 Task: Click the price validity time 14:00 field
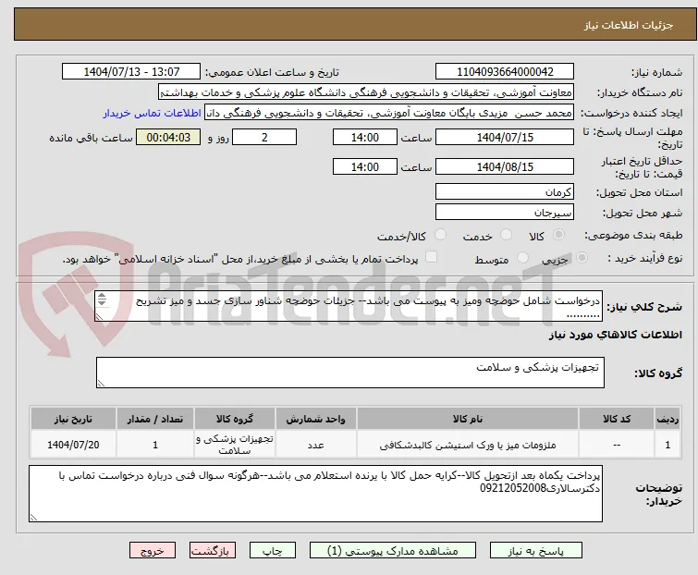(365, 167)
